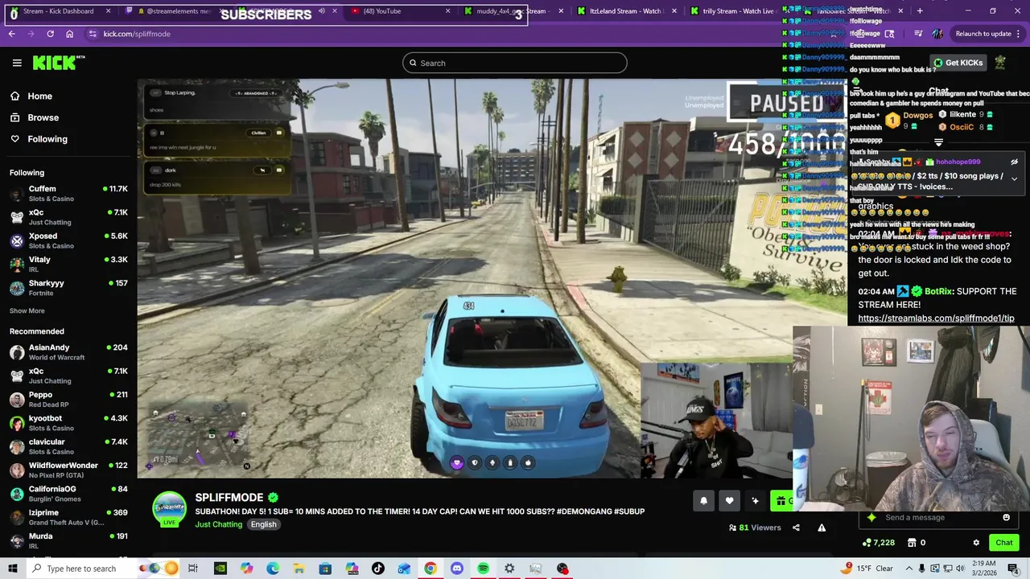Click in the Kick Search field
The width and height of the screenshot is (1030, 579).
[514, 63]
